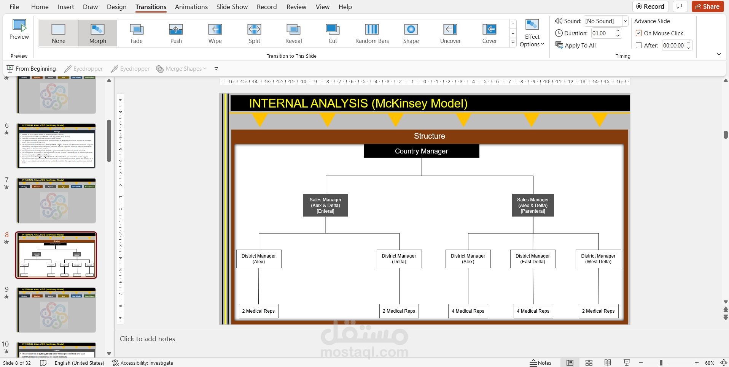The image size is (729, 367).
Task: Click the 68% zoom level
Action: 709,363
